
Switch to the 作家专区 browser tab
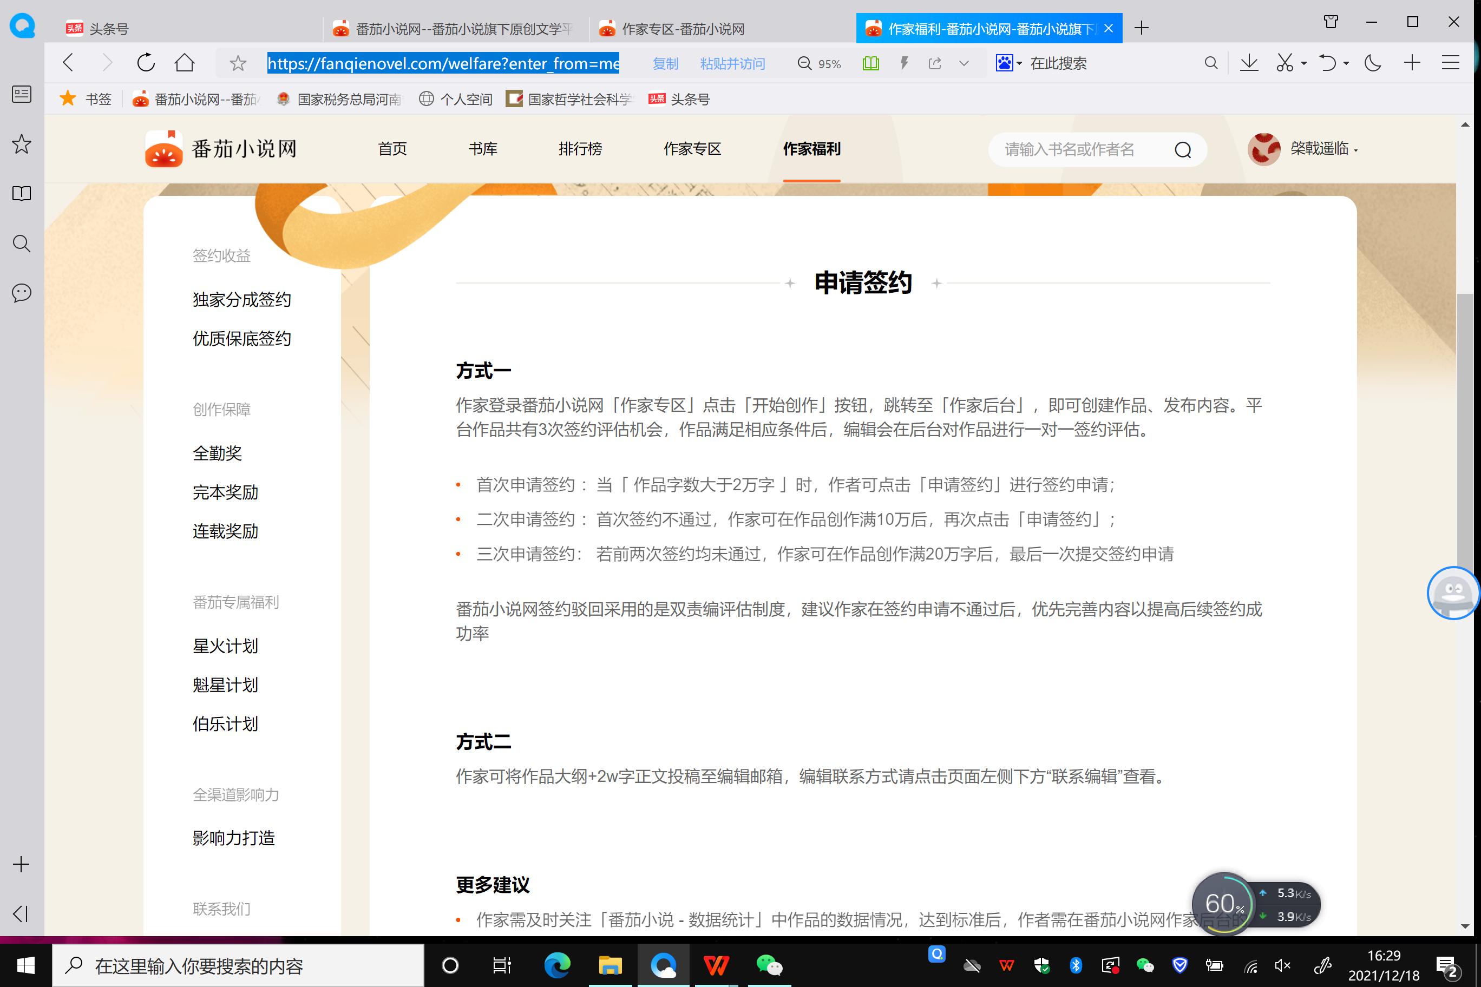tap(671, 28)
